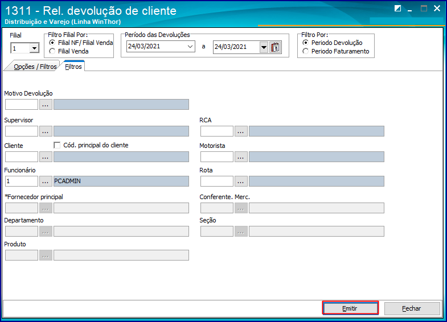The image size is (447, 322).
Task: Click Supervisor code input field
Action: coord(22,131)
